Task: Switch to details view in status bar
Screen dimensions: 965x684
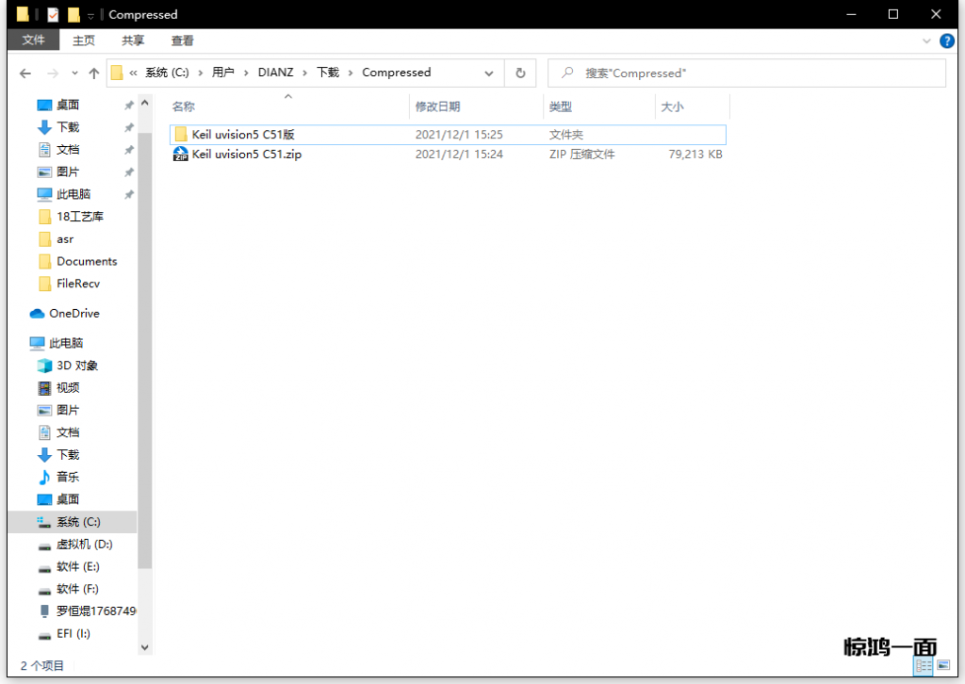Action: tap(924, 666)
